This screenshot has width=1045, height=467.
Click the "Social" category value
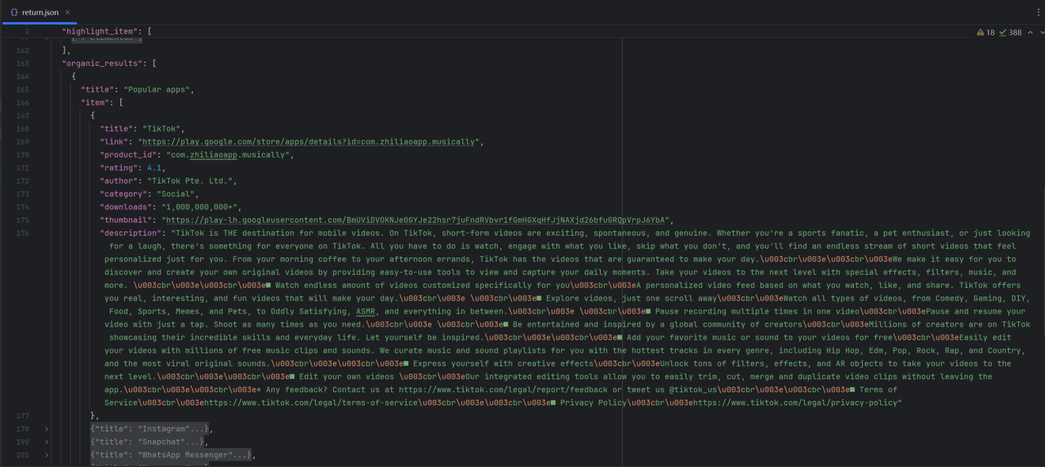176,194
